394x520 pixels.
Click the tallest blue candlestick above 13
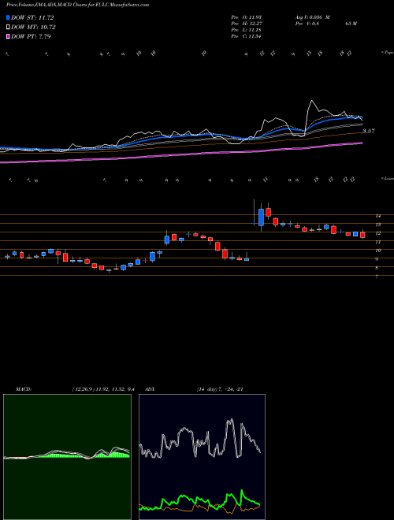tap(261, 217)
